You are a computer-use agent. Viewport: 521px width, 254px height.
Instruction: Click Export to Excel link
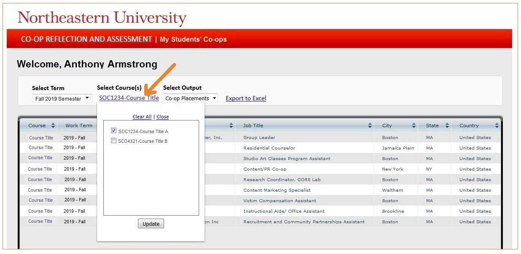(x=246, y=98)
